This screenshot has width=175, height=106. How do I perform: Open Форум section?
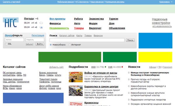coord(93,23)
